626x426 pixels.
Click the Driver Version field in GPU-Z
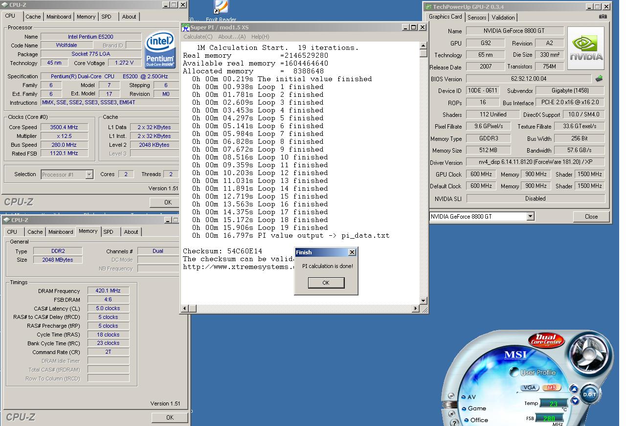(x=536, y=162)
